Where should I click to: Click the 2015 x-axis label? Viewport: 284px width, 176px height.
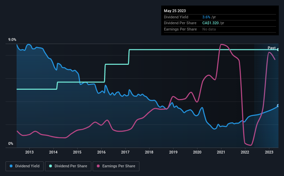pyautogui.click(x=77, y=152)
